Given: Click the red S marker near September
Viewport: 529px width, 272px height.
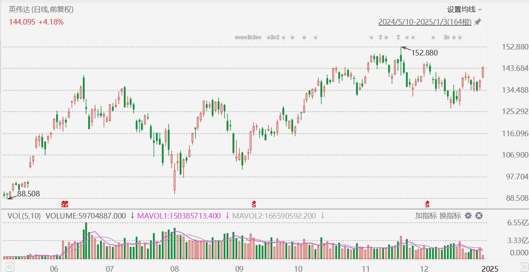Looking at the screenshot, I should click(x=254, y=204).
